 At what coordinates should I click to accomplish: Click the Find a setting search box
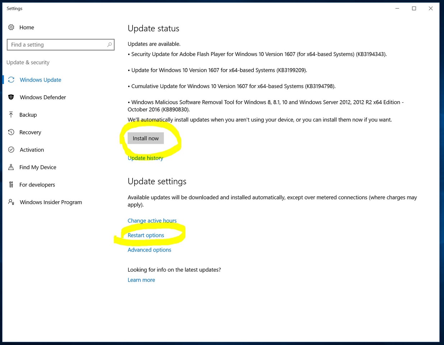point(60,45)
